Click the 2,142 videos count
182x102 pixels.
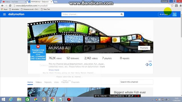91,58
